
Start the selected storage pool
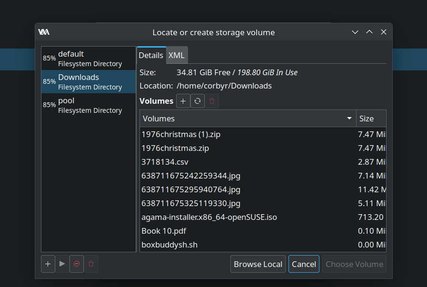tap(62, 264)
